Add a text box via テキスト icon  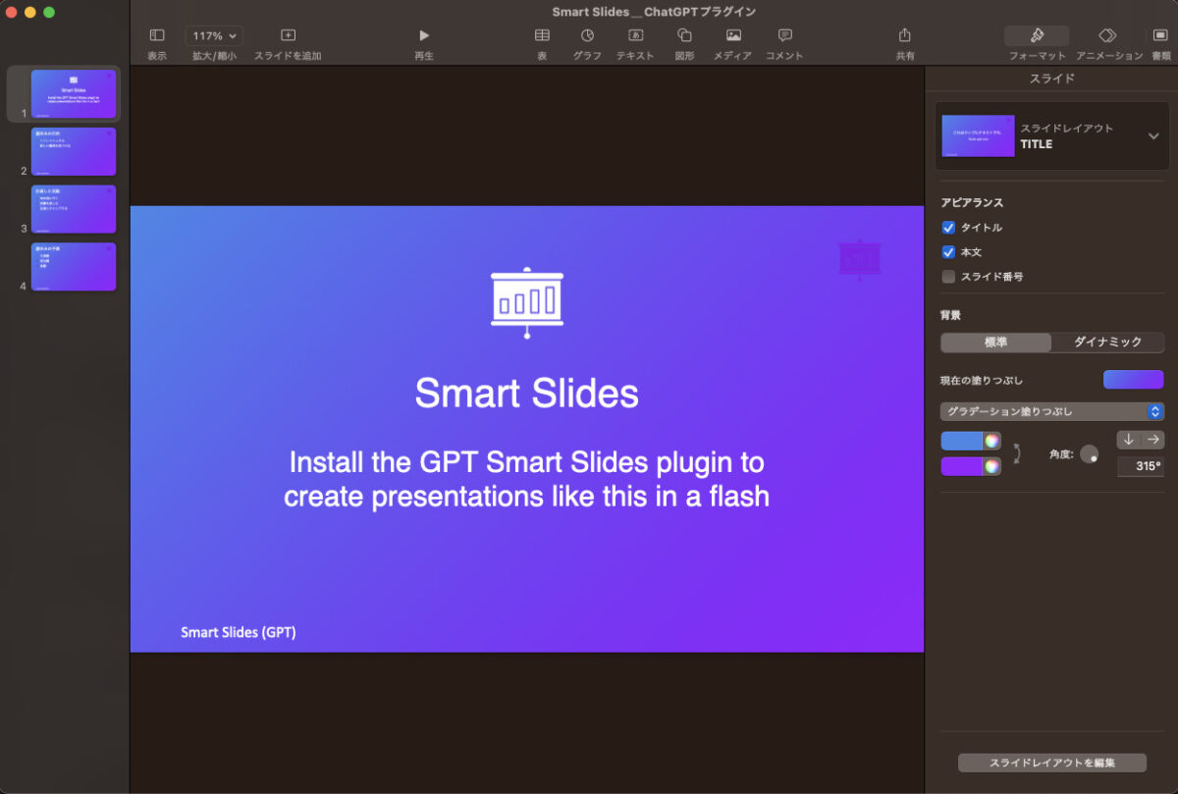[635, 36]
